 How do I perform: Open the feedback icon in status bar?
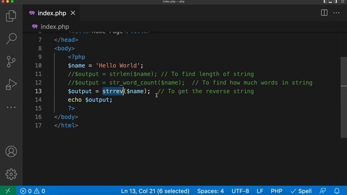(x=323, y=191)
